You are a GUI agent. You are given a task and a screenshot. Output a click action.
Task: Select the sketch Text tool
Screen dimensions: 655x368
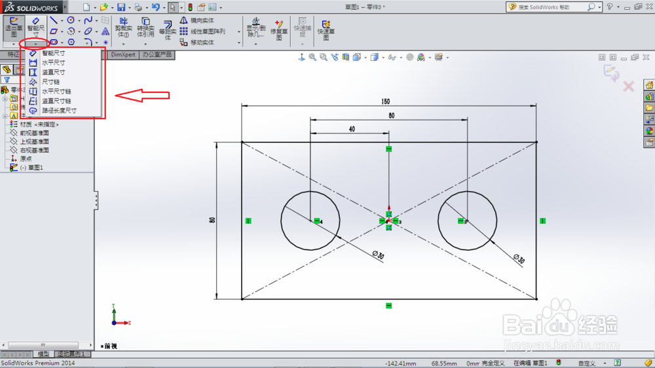pyautogui.click(x=105, y=31)
